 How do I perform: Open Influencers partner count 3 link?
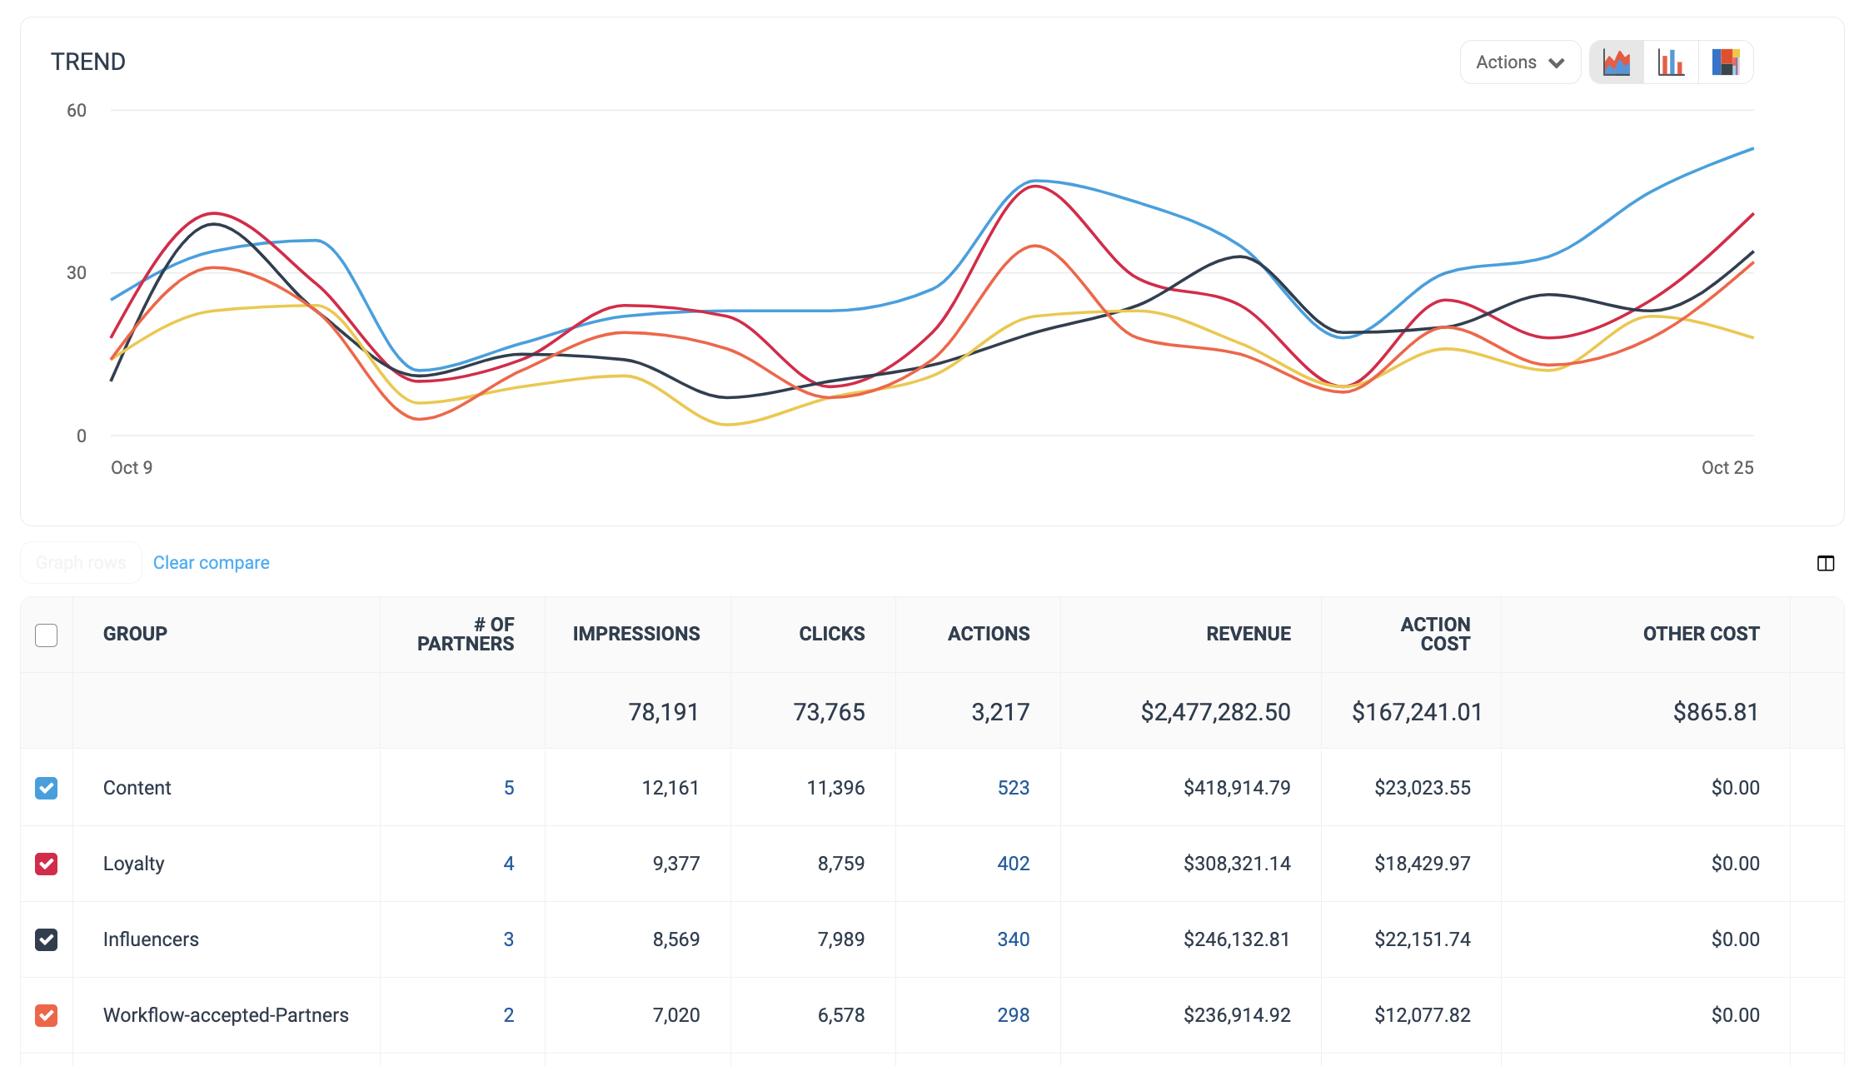click(x=509, y=939)
